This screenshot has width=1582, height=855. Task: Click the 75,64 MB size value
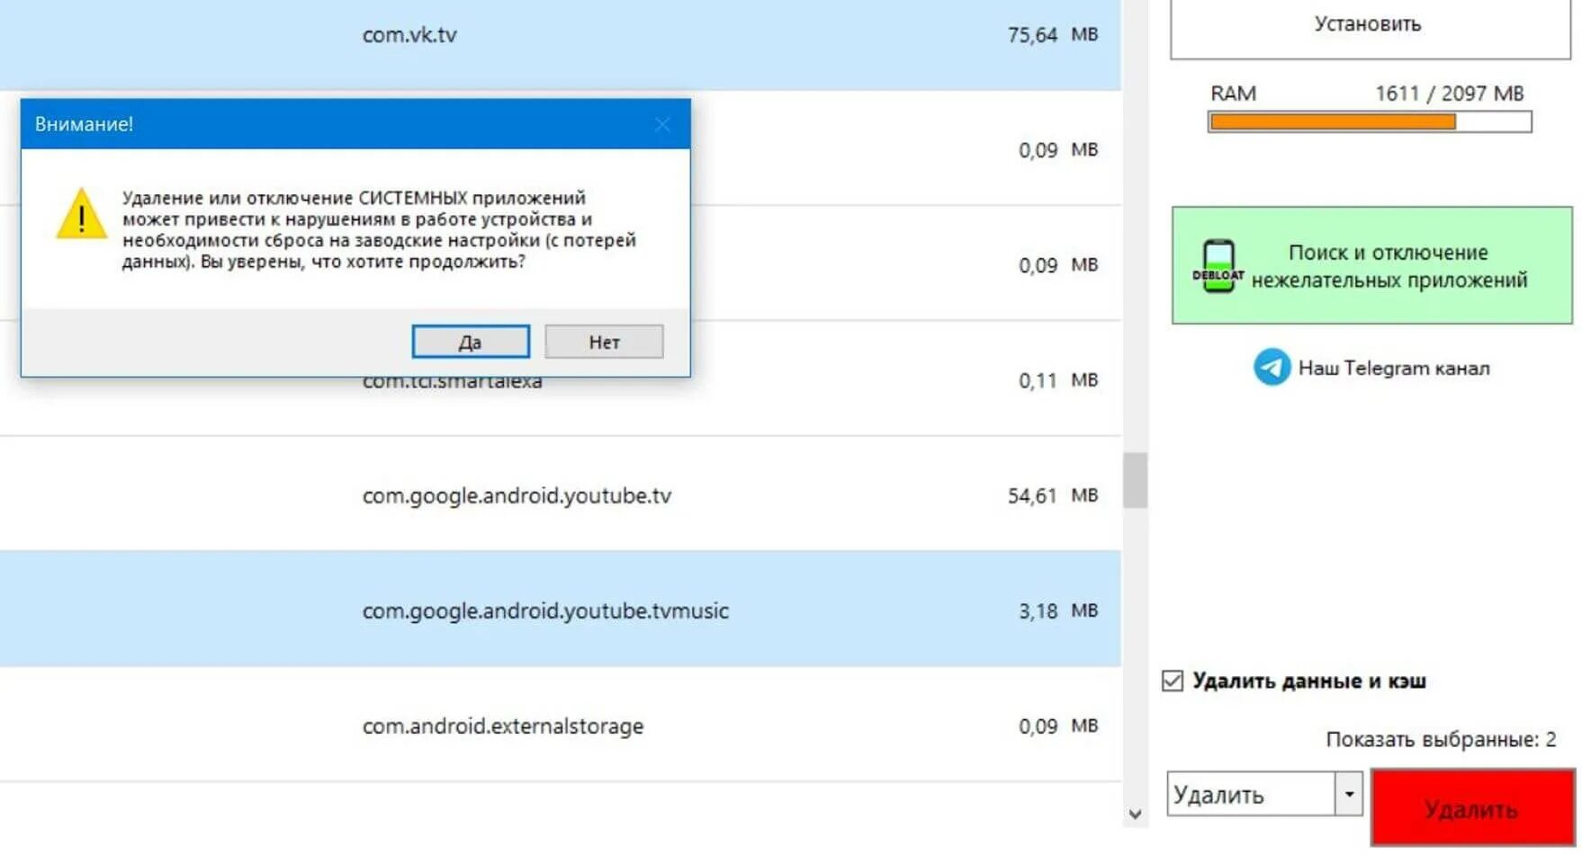click(x=1053, y=34)
